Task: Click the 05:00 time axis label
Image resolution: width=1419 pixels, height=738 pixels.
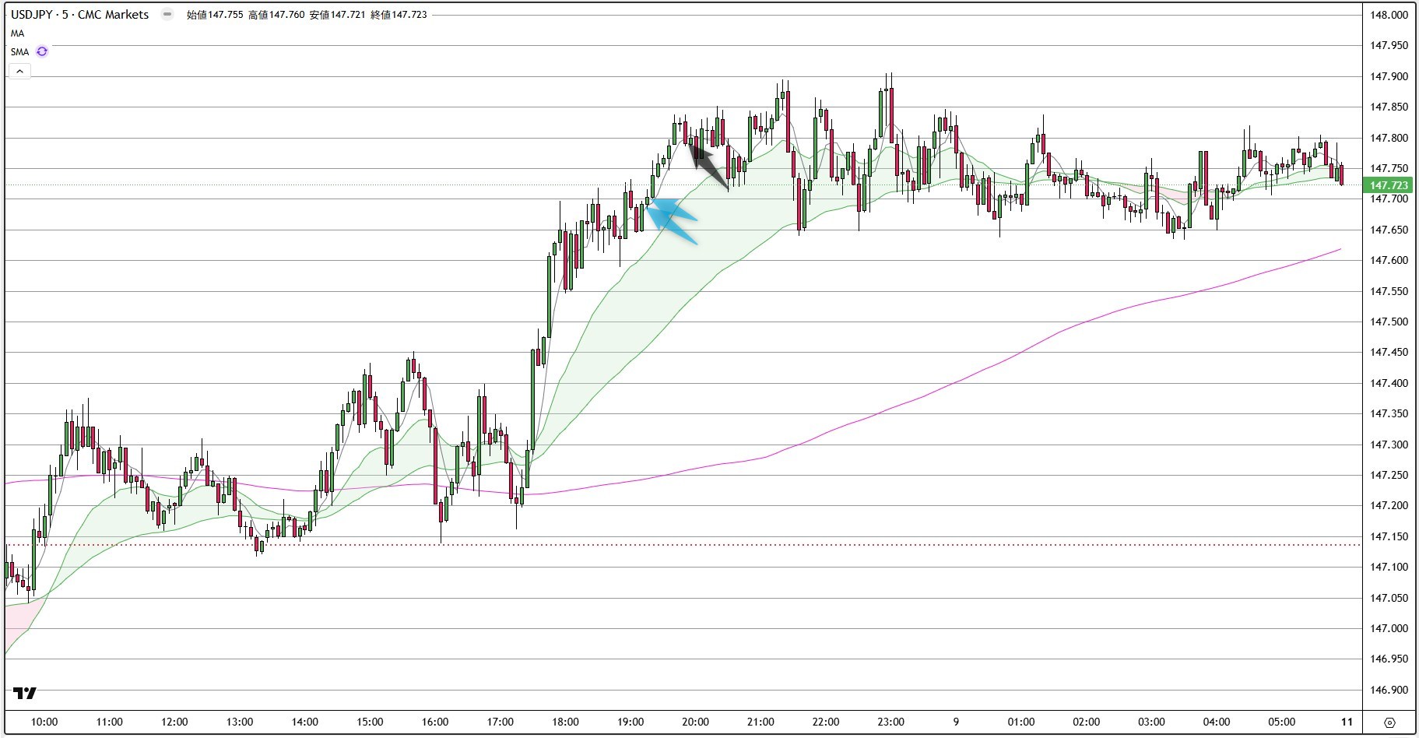Action: pyautogui.click(x=1281, y=722)
